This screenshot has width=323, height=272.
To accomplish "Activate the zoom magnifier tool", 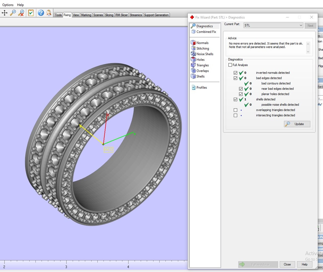I will (x=13, y=13).
